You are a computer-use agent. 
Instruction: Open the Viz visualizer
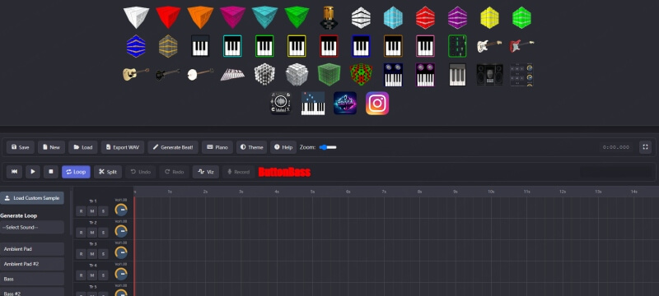click(206, 172)
